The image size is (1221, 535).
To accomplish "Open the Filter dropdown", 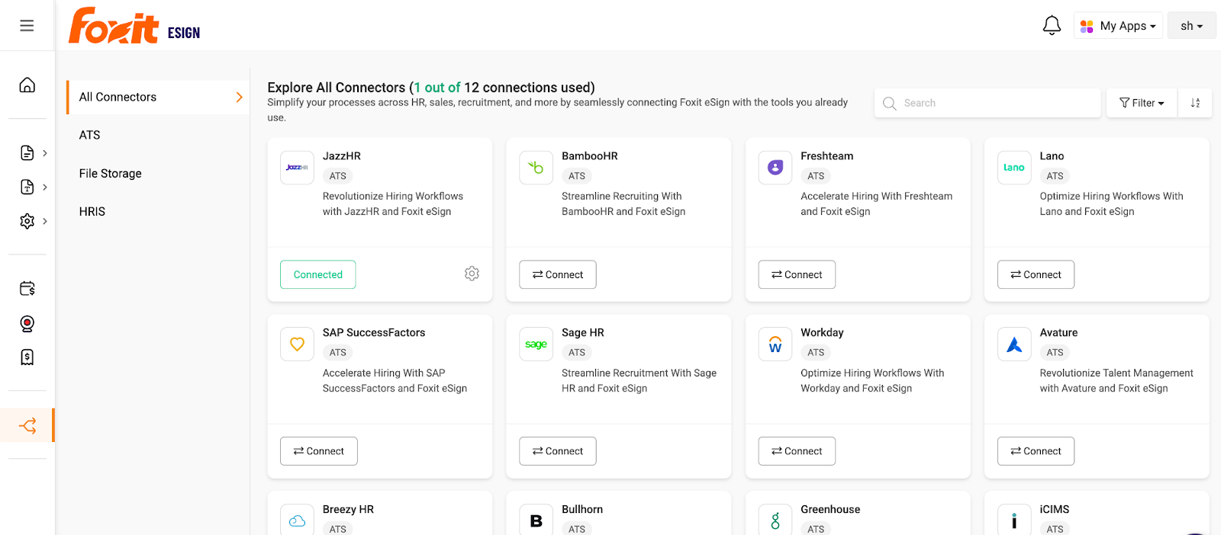I will coord(1142,103).
